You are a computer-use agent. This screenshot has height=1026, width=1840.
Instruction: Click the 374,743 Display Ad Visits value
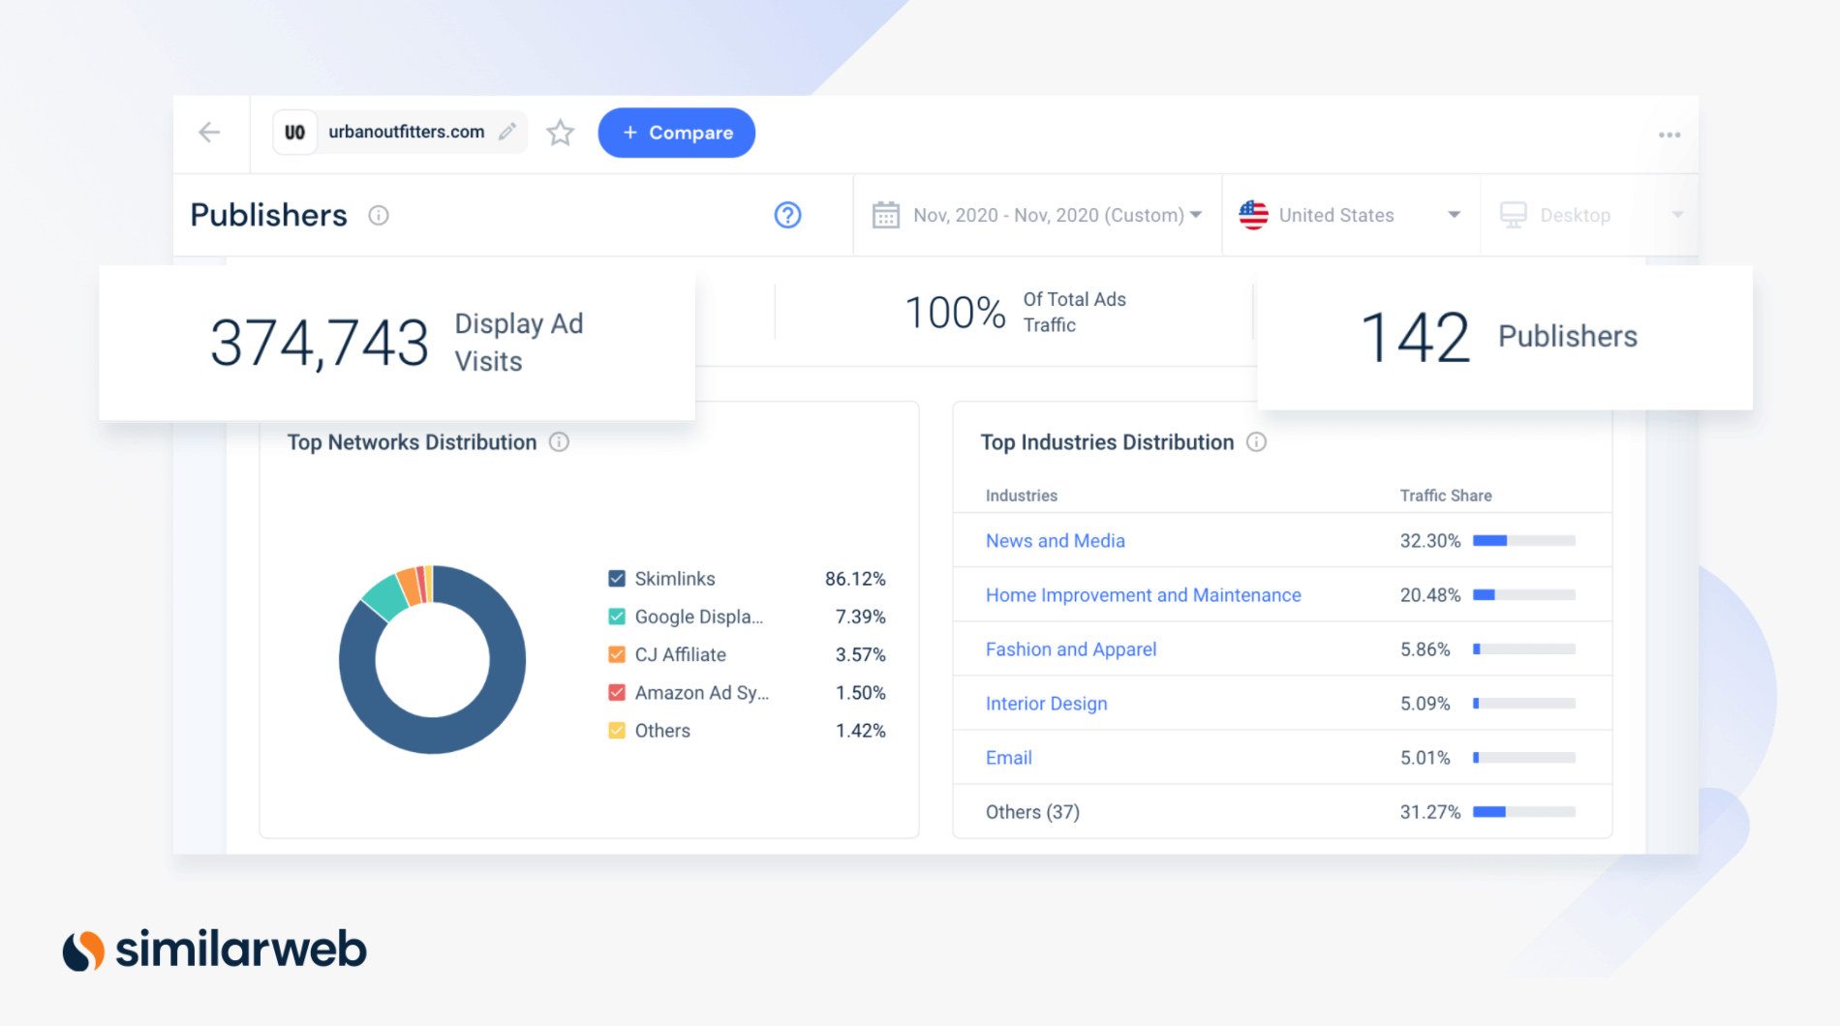tap(320, 343)
